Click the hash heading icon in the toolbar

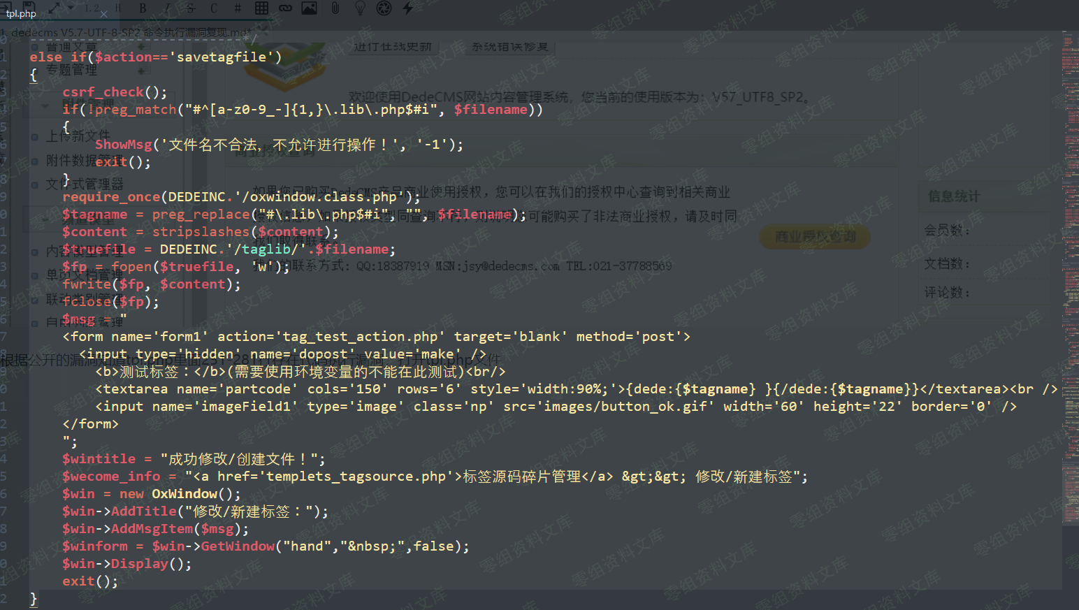click(x=238, y=8)
